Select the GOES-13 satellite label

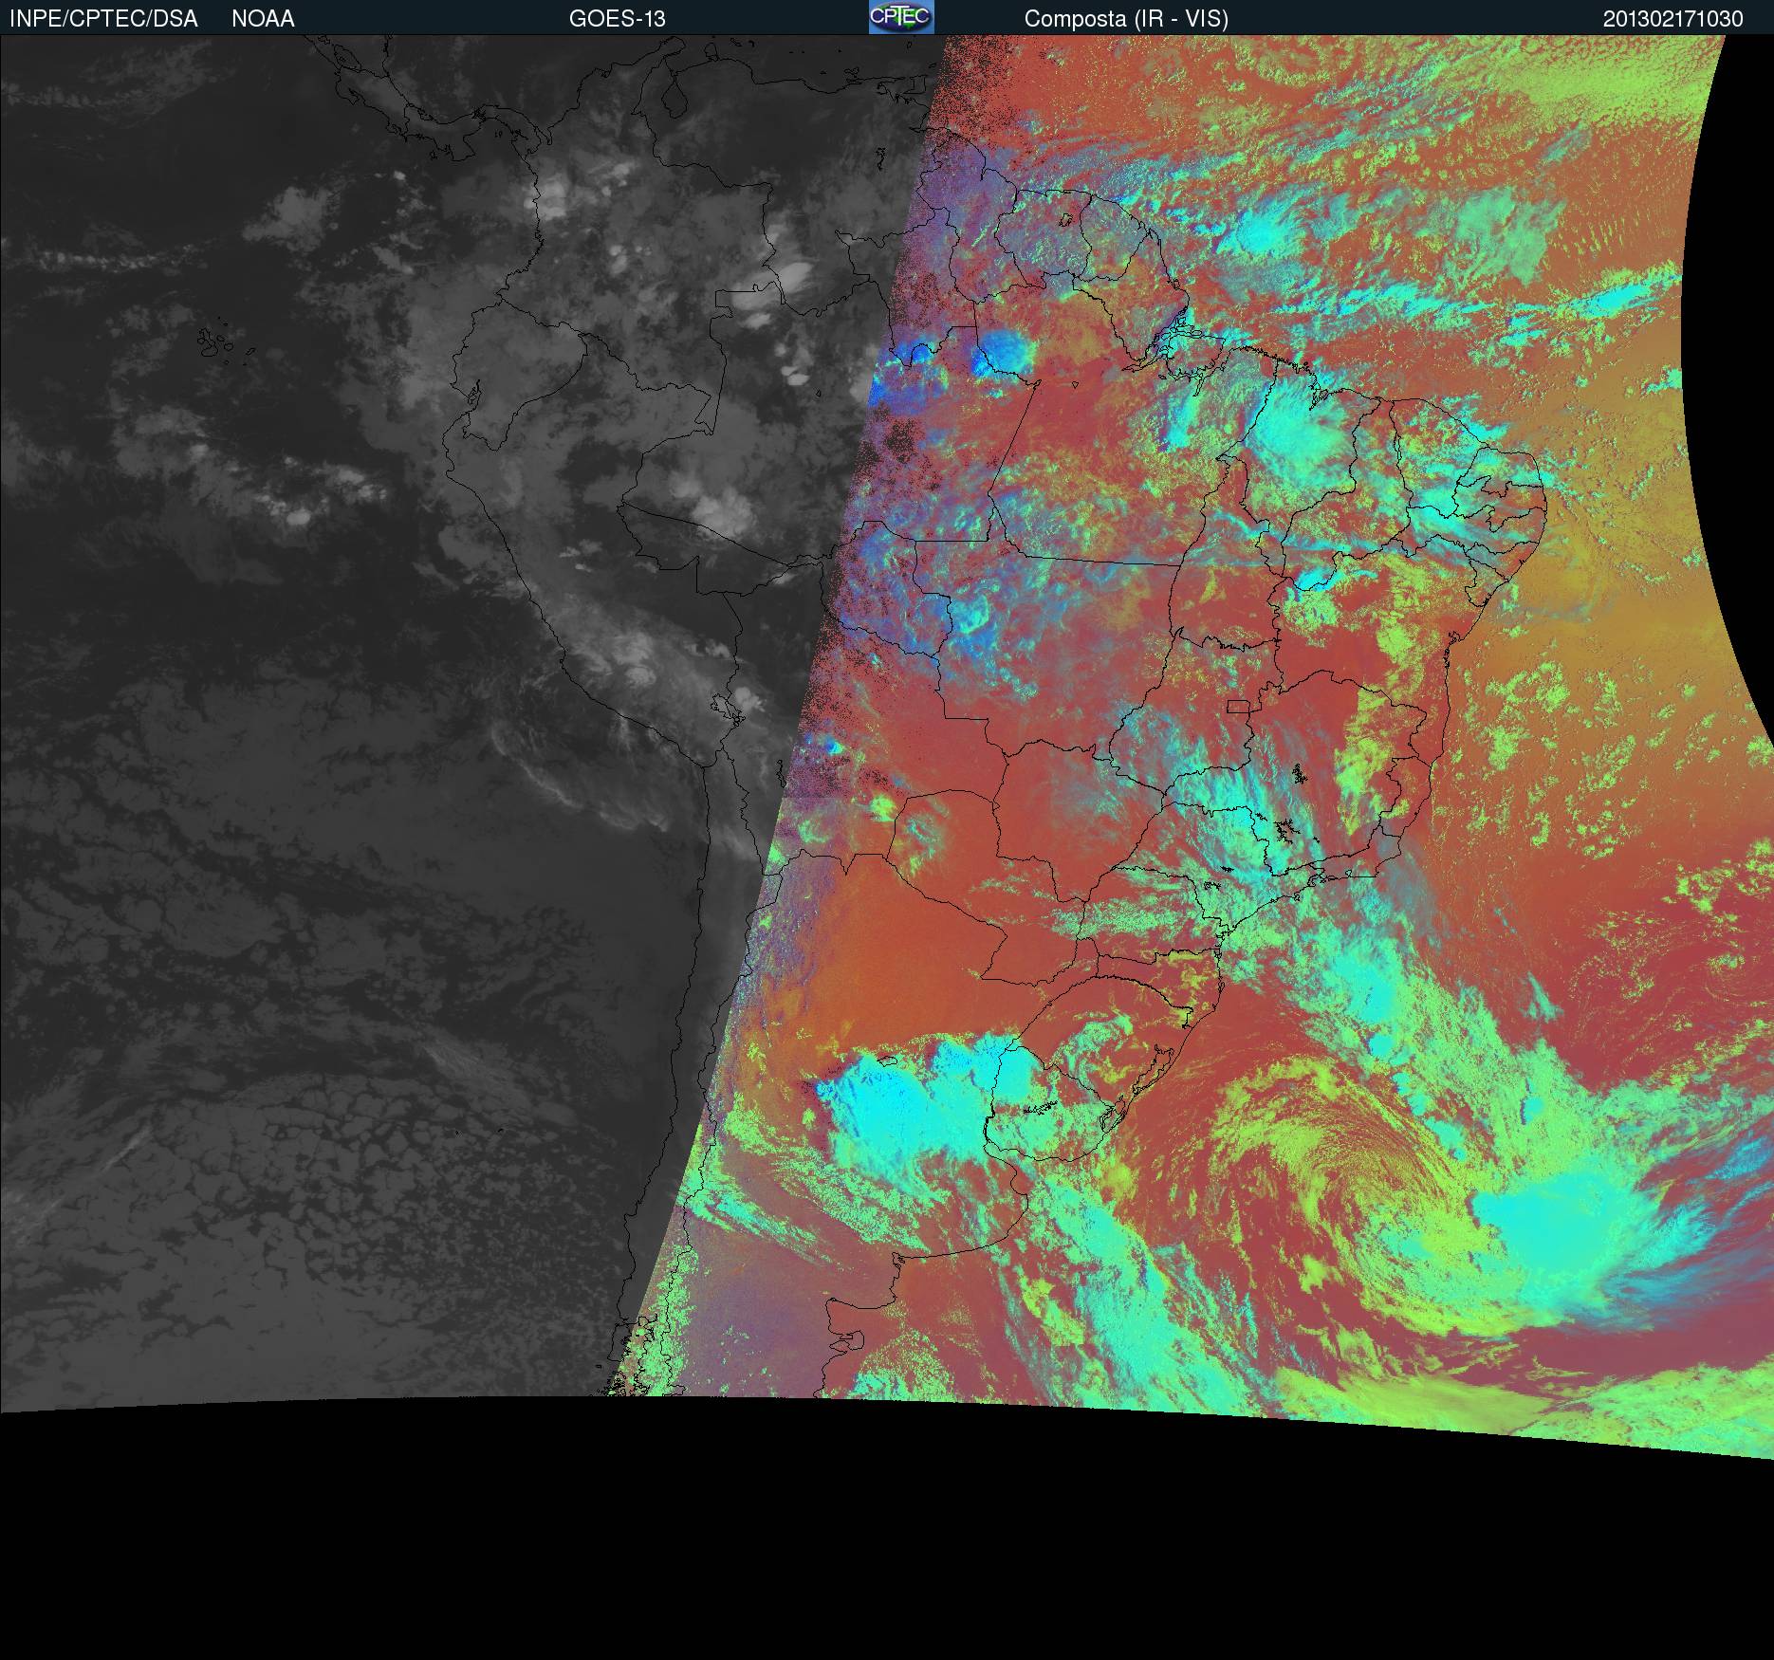click(617, 19)
